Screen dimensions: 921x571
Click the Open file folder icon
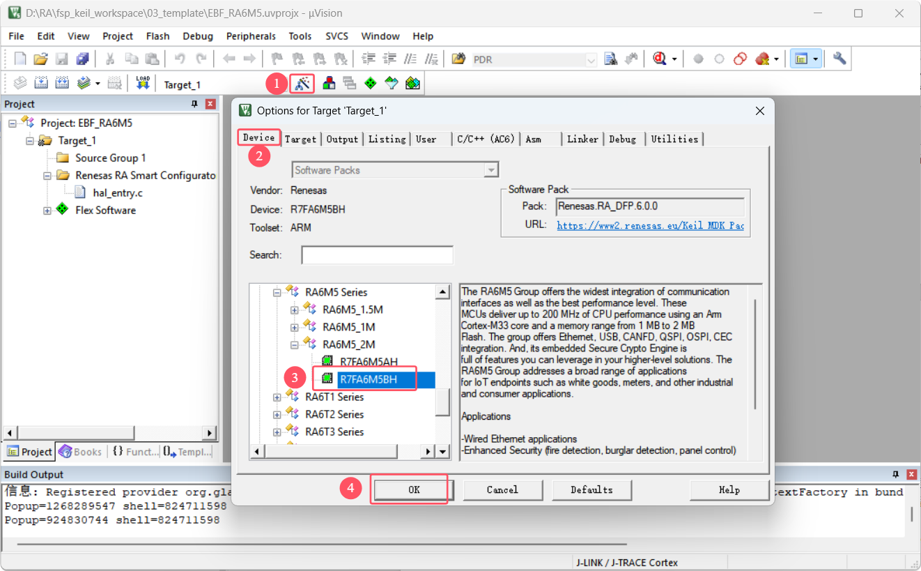point(41,59)
